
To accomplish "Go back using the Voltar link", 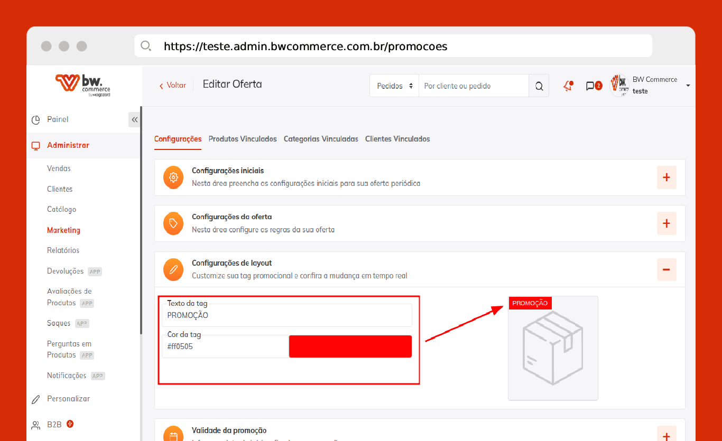I will 173,85.
